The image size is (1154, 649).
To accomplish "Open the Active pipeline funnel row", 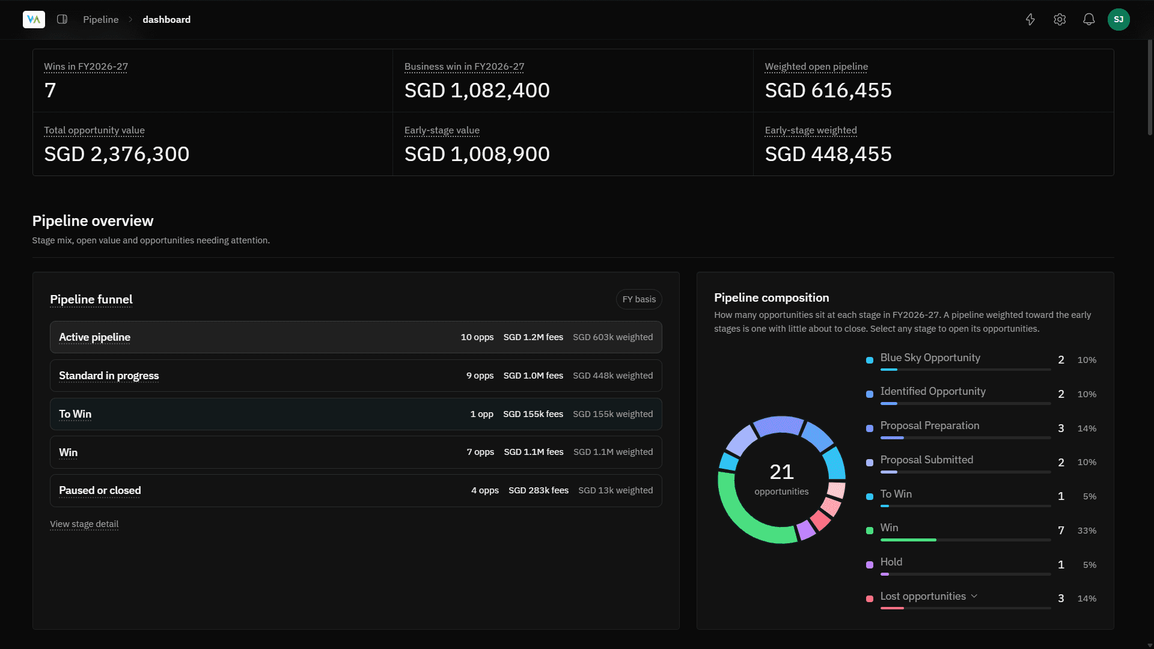I will tap(356, 337).
